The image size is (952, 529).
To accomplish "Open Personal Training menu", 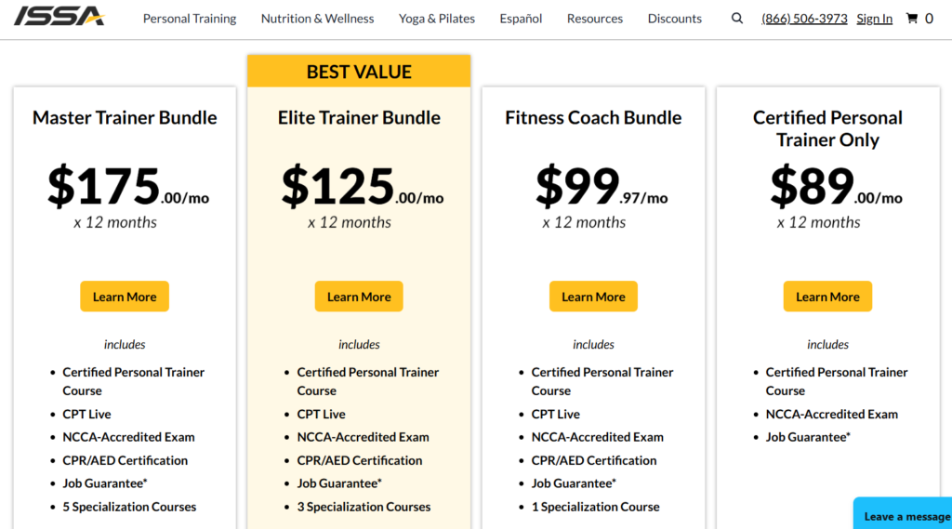I will pyautogui.click(x=190, y=19).
